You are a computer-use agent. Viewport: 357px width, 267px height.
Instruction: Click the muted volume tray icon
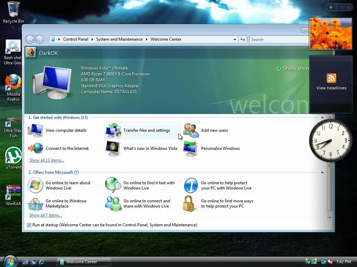point(330,261)
